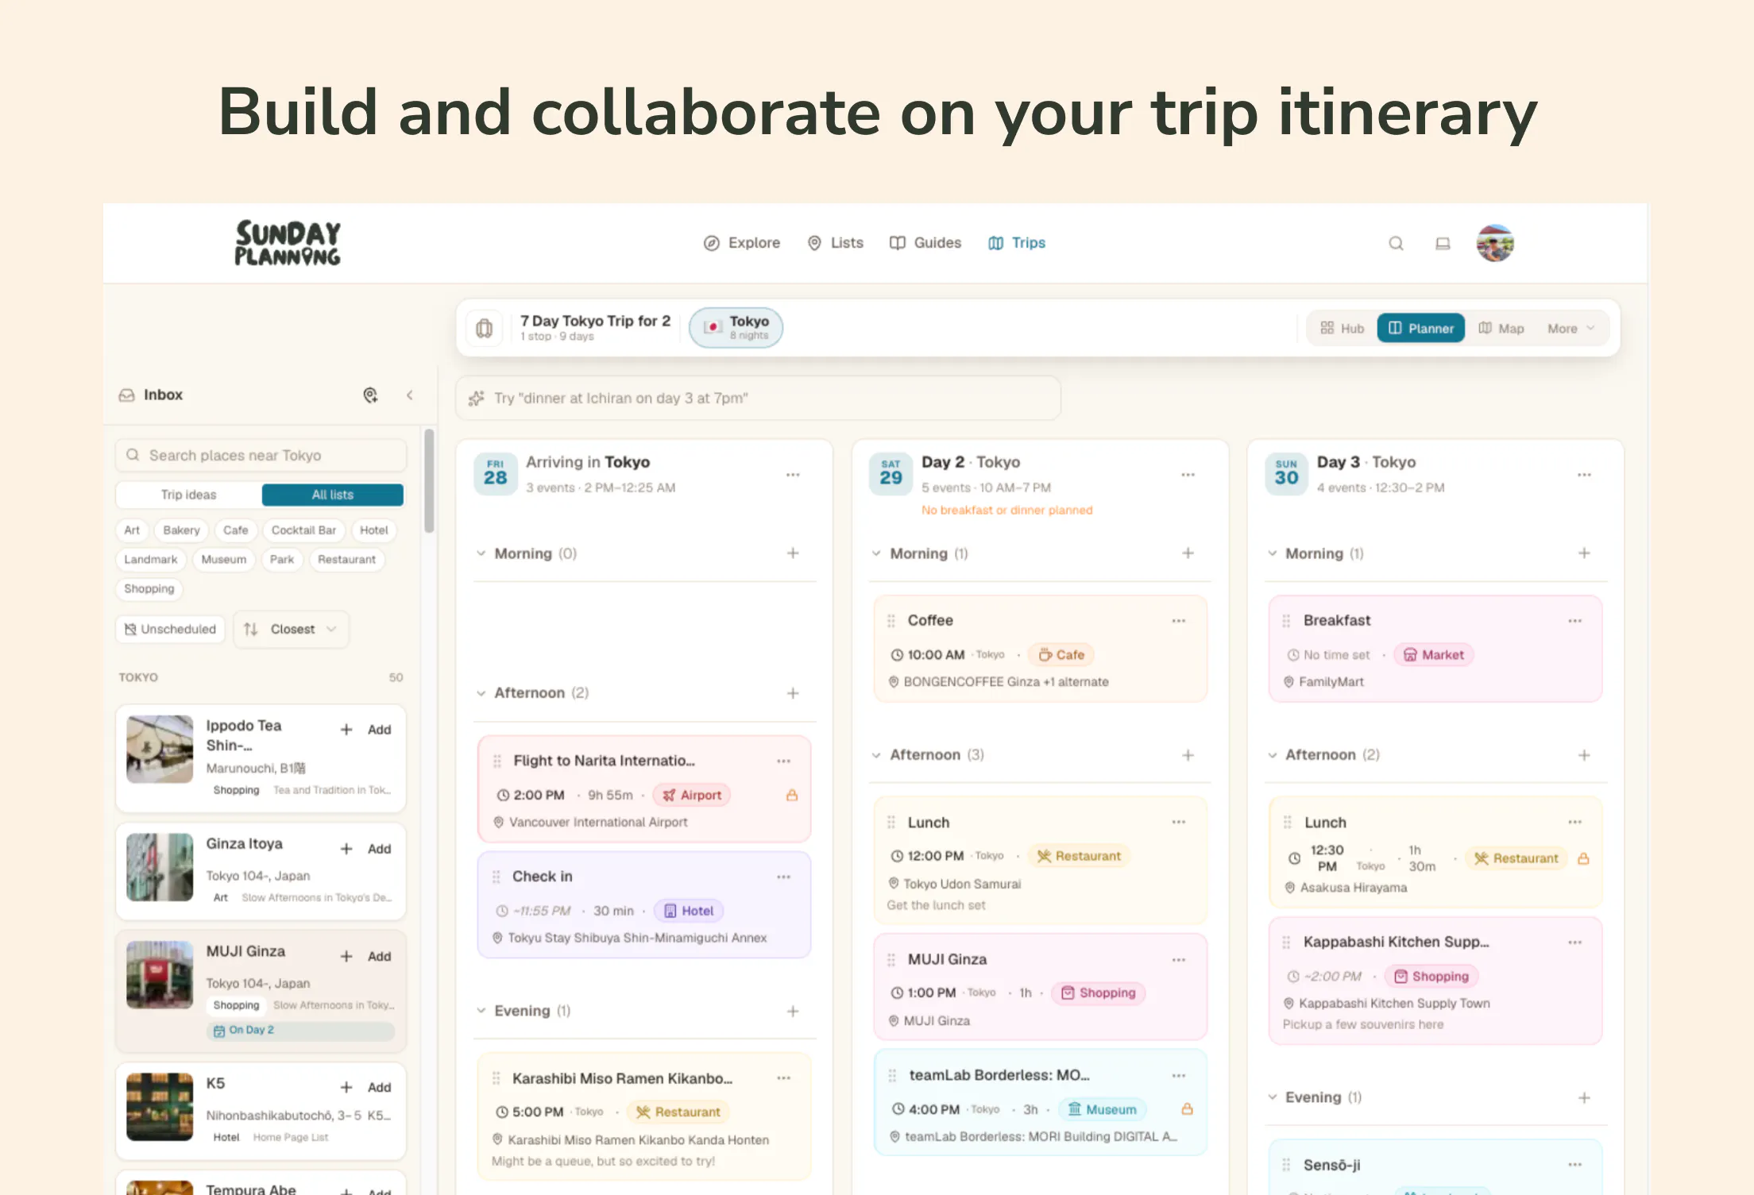Open more options on Coffee card
The image size is (1754, 1195).
pyautogui.click(x=1179, y=621)
